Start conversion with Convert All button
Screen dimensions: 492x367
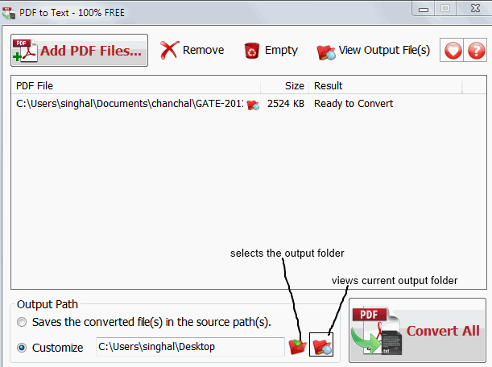point(418,330)
